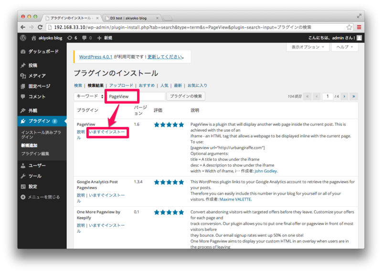Open 投稿 posts menu

coord(42,65)
